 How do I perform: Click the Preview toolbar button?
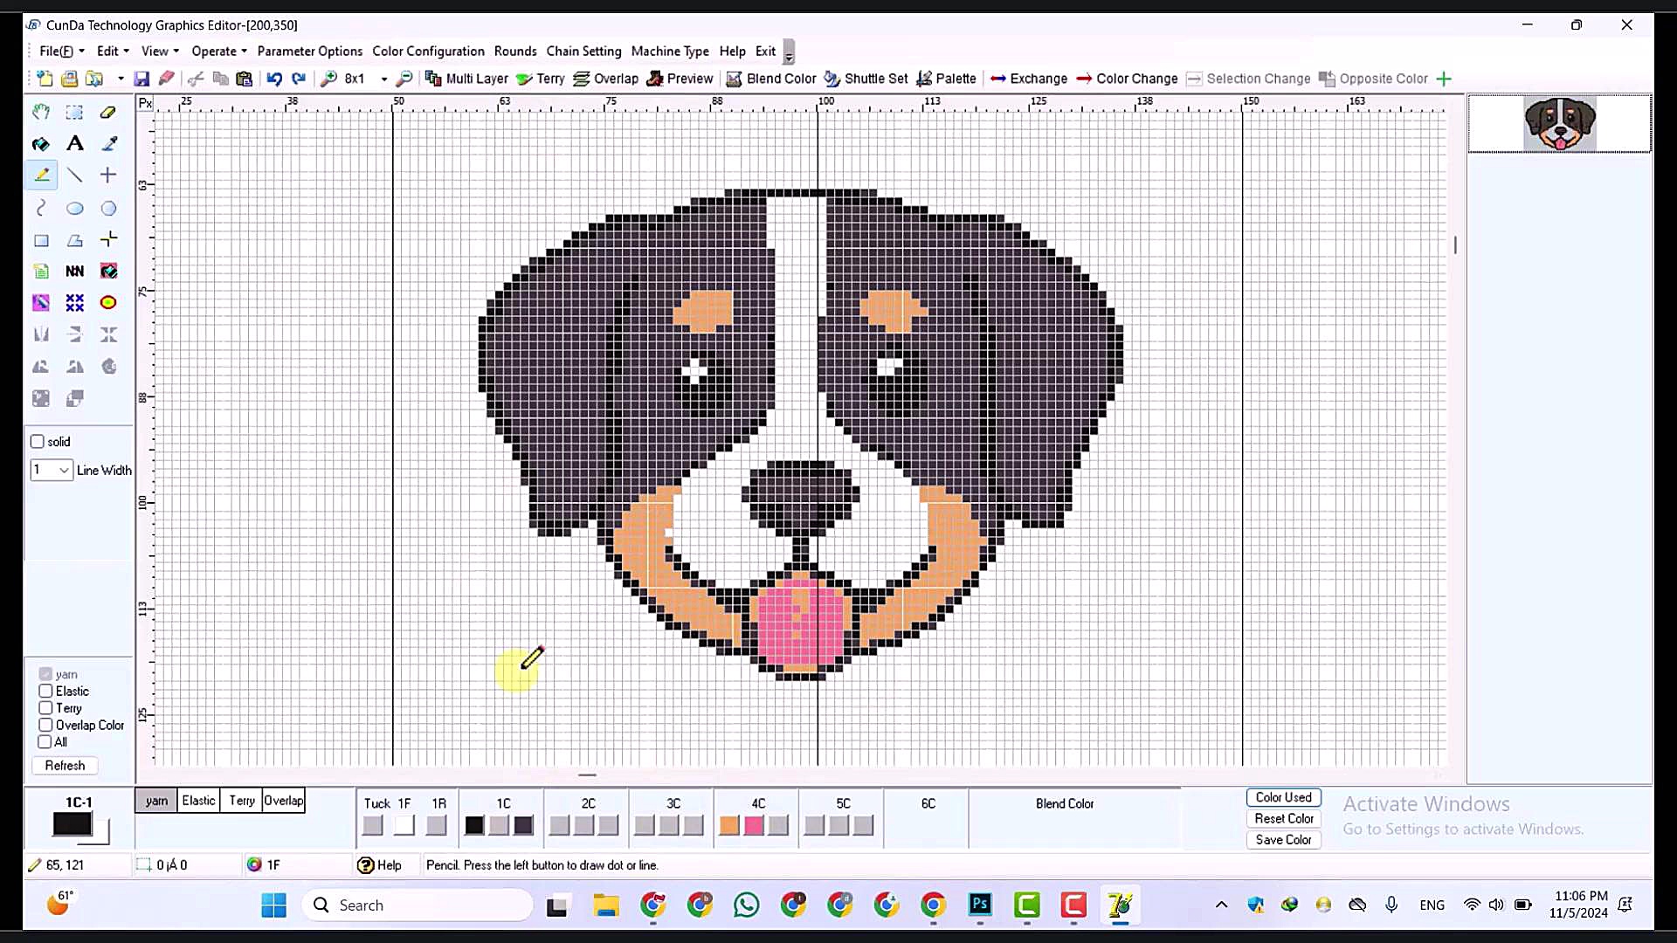pos(680,79)
